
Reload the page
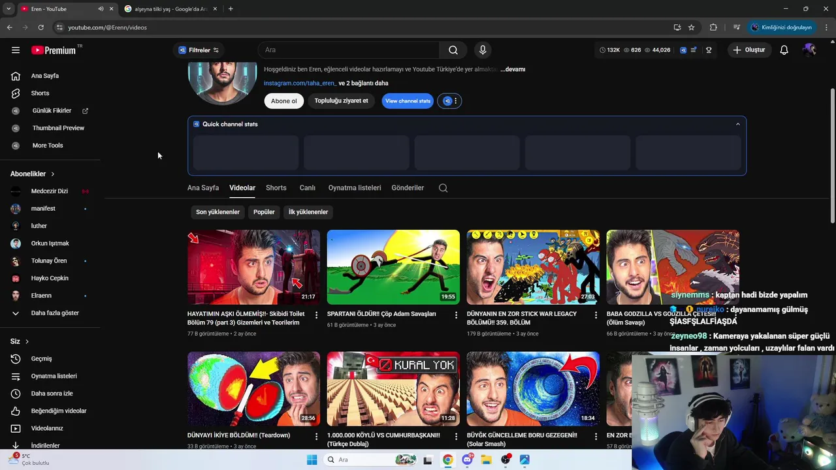(x=40, y=27)
